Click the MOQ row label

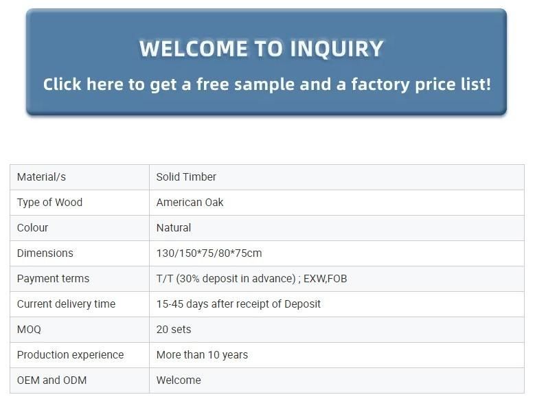[29, 330]
